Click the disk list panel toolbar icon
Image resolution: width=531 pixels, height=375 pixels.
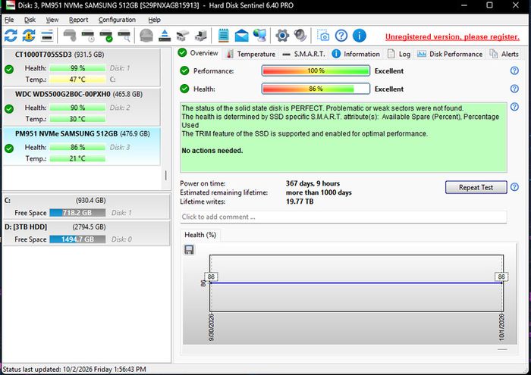coord(47,36)
